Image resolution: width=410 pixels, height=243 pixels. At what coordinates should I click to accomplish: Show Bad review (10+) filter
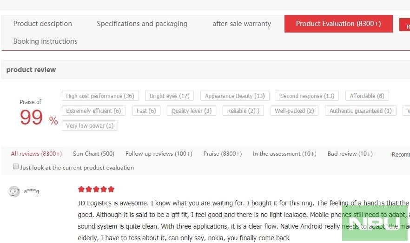click(350, 154)
